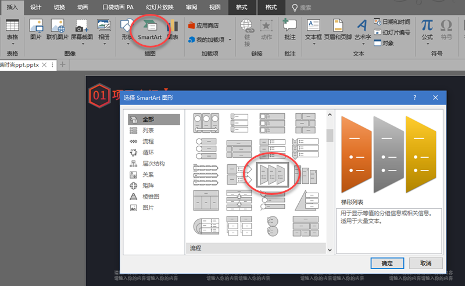Switch to the 动画 ribbon tab
465x286 pixels.
click(83, 8)
